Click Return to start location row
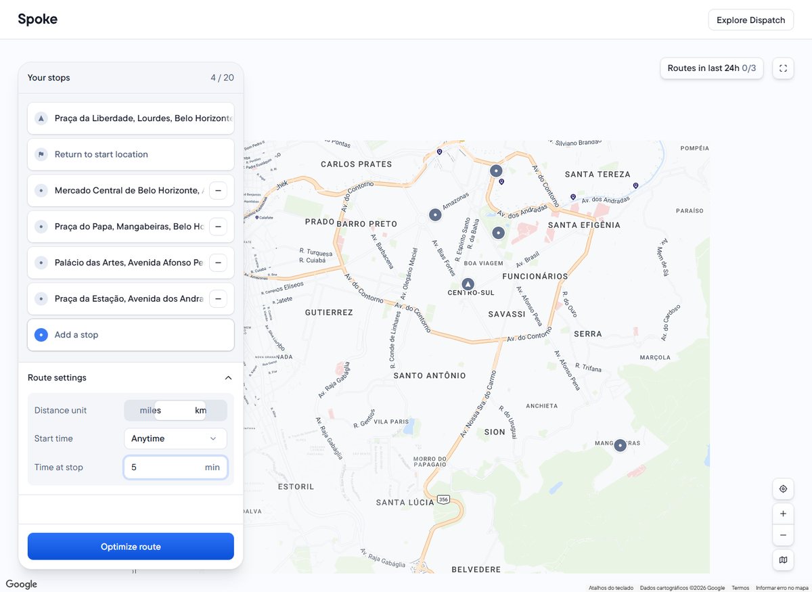The image size is (812, 592). click(x=131, y=154)
